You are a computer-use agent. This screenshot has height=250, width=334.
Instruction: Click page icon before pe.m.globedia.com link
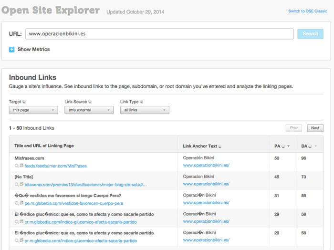pyautogui.click(x=21, y=203)
